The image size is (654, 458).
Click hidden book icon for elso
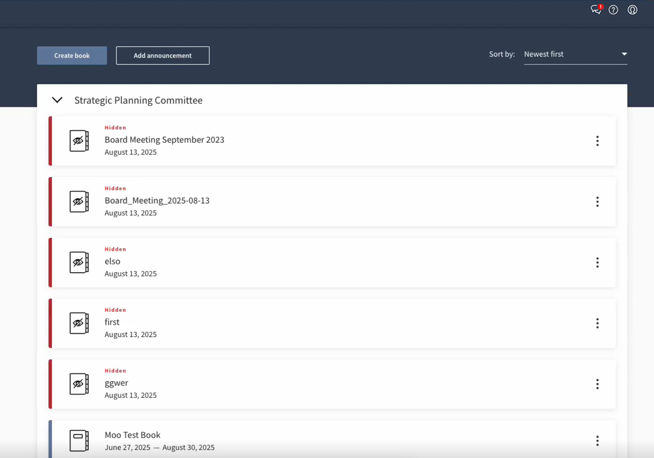tap(79, 262)
